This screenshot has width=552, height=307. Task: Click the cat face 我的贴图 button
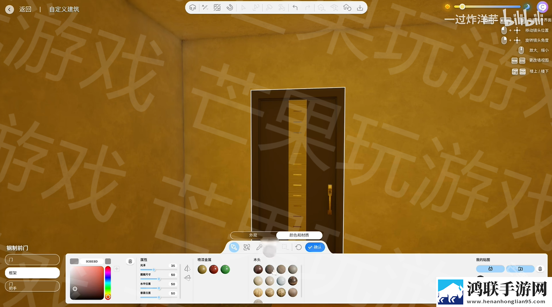pyautogui.click(x=490, y=269)
